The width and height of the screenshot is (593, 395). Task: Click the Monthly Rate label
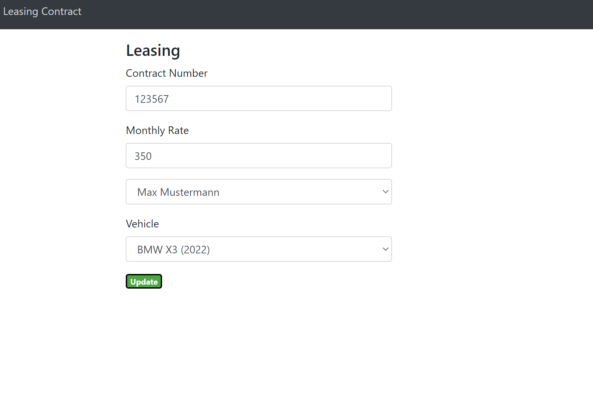pos(157,130)
